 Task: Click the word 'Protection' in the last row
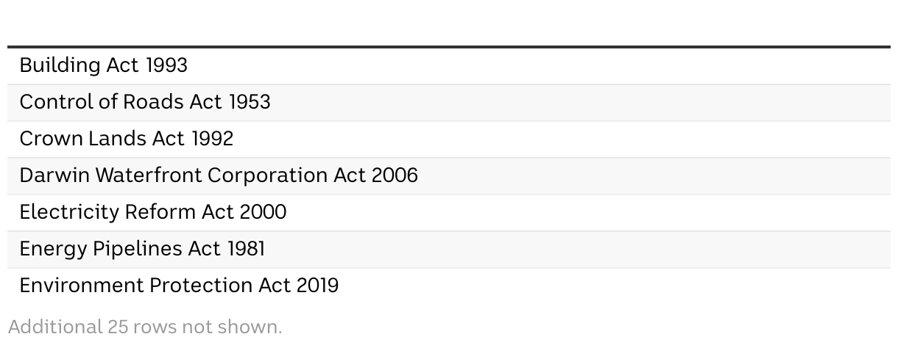[x=201, y=286]
